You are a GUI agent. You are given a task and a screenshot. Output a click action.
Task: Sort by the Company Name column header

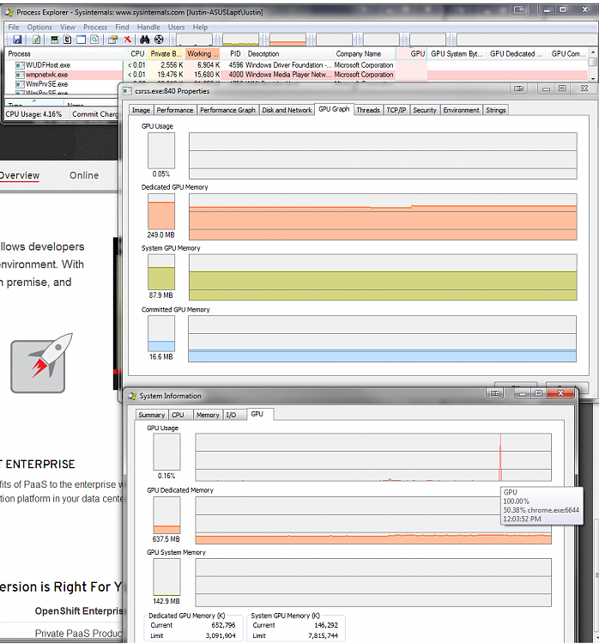coord(364,54)
